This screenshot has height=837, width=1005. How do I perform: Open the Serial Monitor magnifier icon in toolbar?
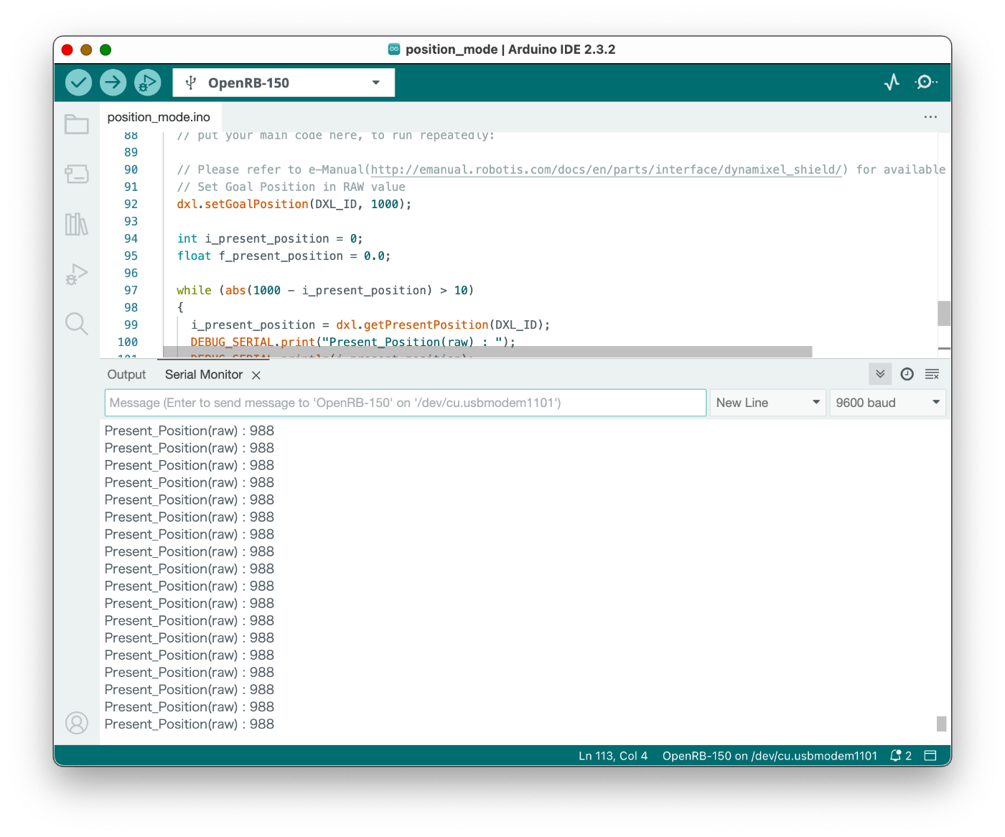(926, 83)
